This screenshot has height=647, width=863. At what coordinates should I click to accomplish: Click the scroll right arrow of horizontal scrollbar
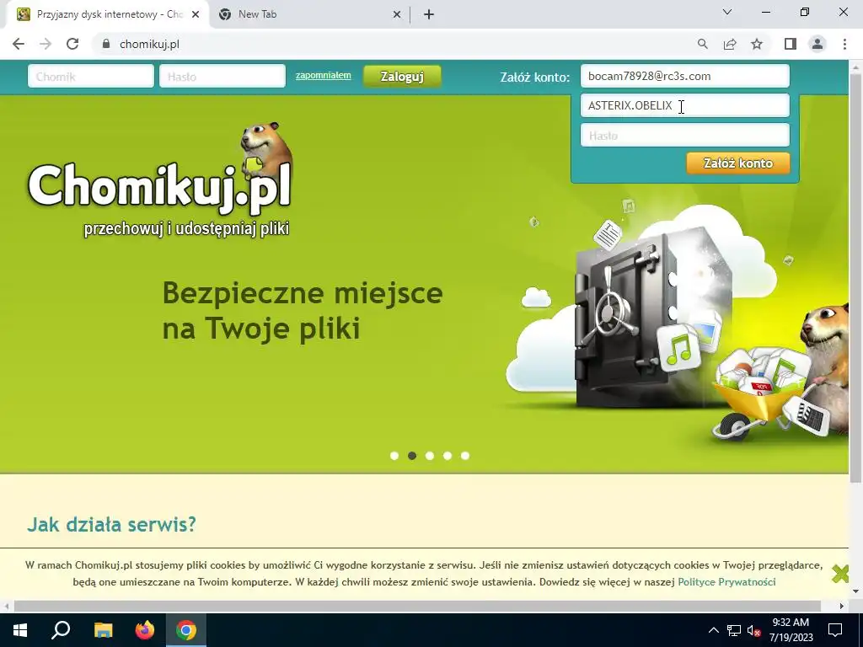pyautogui.click(x=842, y=606)
